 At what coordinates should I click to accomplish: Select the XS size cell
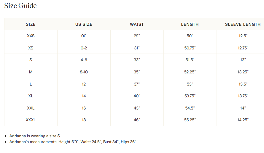pyautogui.click(x=31, y=48)
